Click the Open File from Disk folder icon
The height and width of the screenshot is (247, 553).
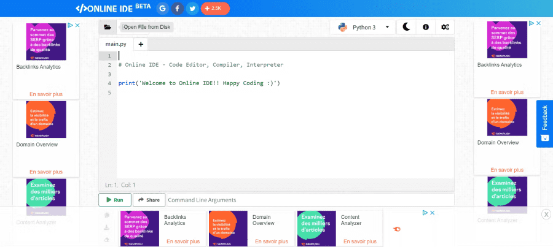click(x=107, y=27)
